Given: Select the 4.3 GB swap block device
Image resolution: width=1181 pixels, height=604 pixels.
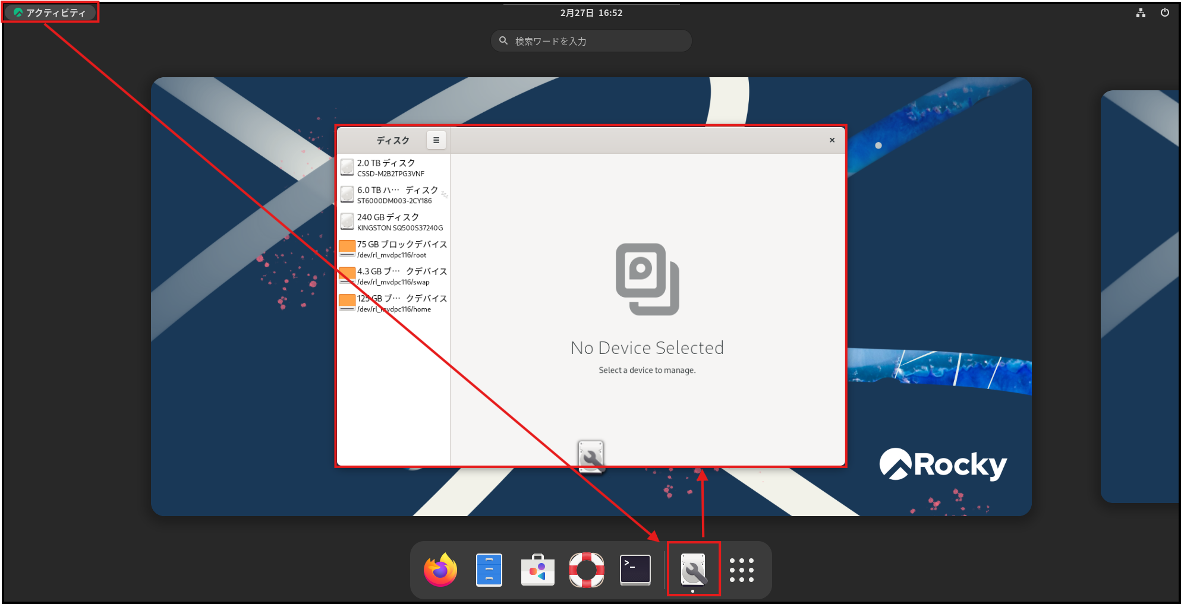Looking at the screenshot, I should [393, 276].
